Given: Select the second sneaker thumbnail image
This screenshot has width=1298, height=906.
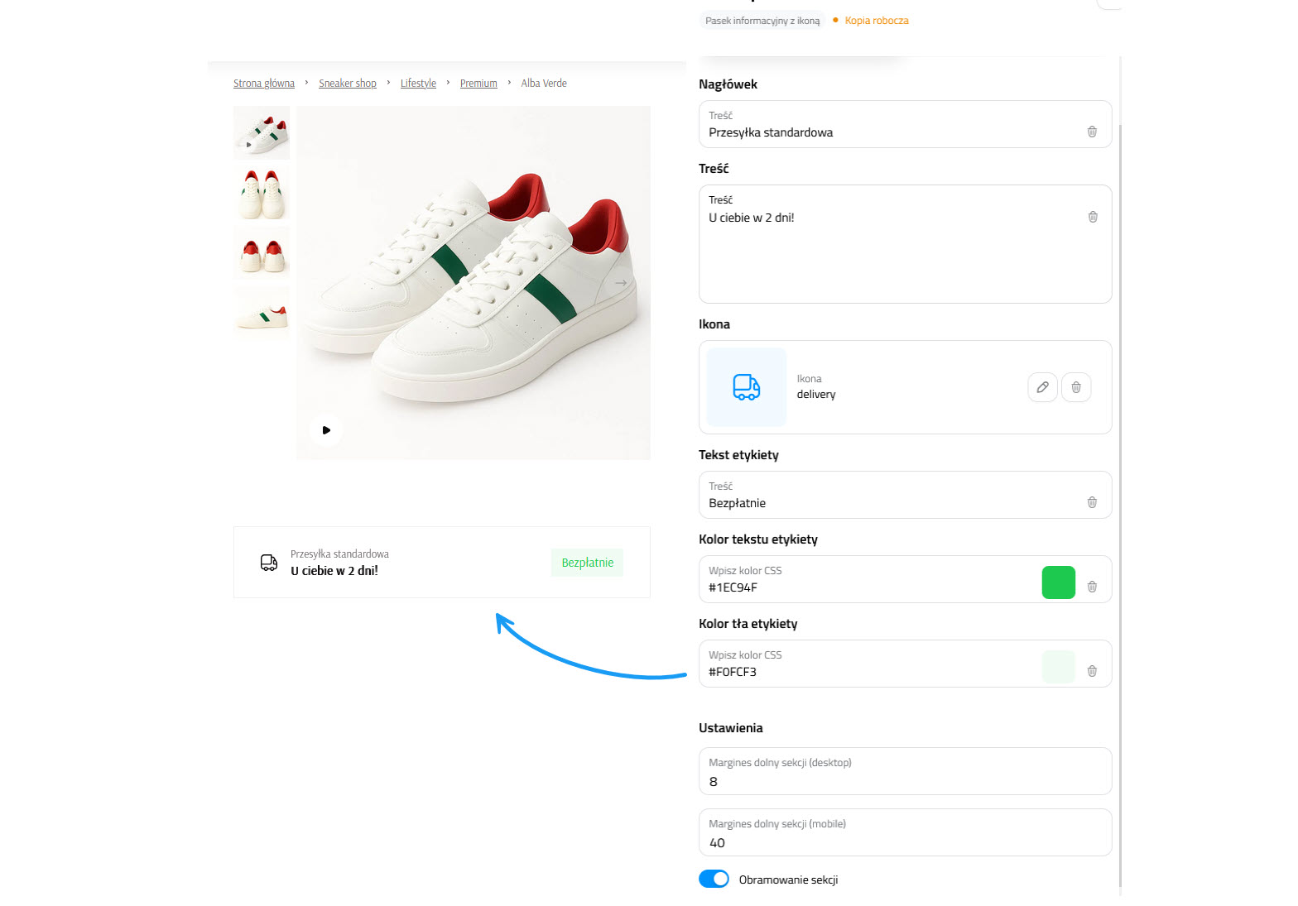Looking at the screenshot, I should [262, 193].
